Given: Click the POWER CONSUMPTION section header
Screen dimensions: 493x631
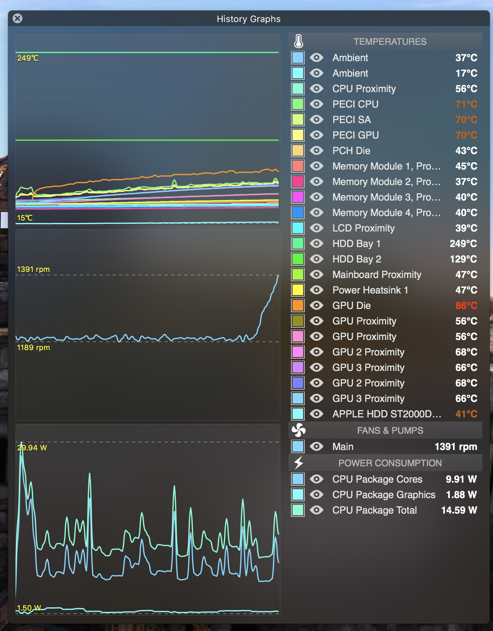Looking at the screenshot, I should click(x=385, y=463).
